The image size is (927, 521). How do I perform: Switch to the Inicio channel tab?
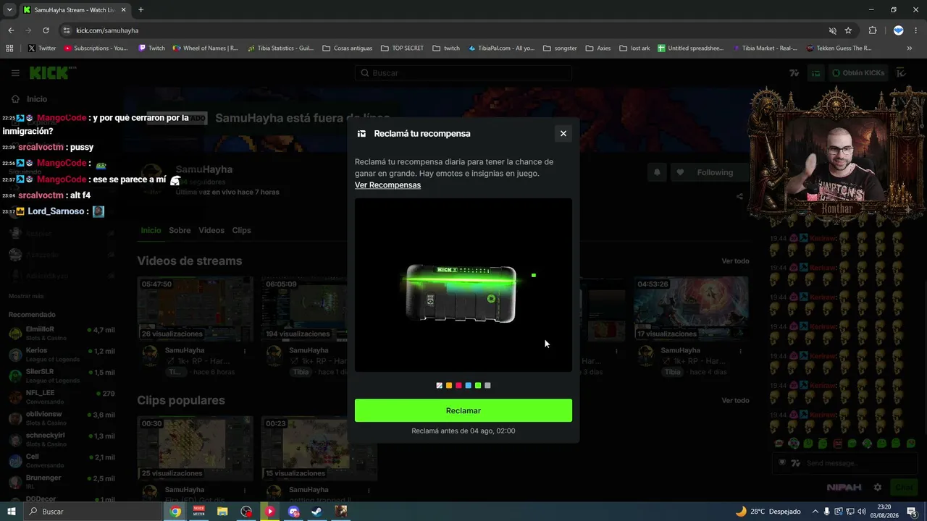coord(151,230)
